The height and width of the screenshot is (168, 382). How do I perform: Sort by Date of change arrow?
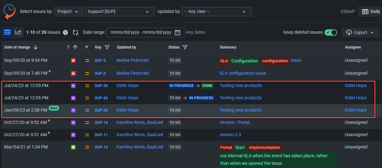point(36,47)
